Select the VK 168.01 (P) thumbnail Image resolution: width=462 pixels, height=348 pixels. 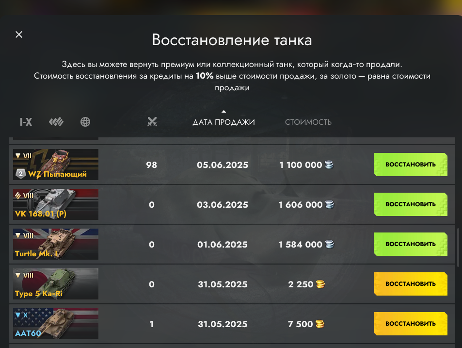point(56,204)
